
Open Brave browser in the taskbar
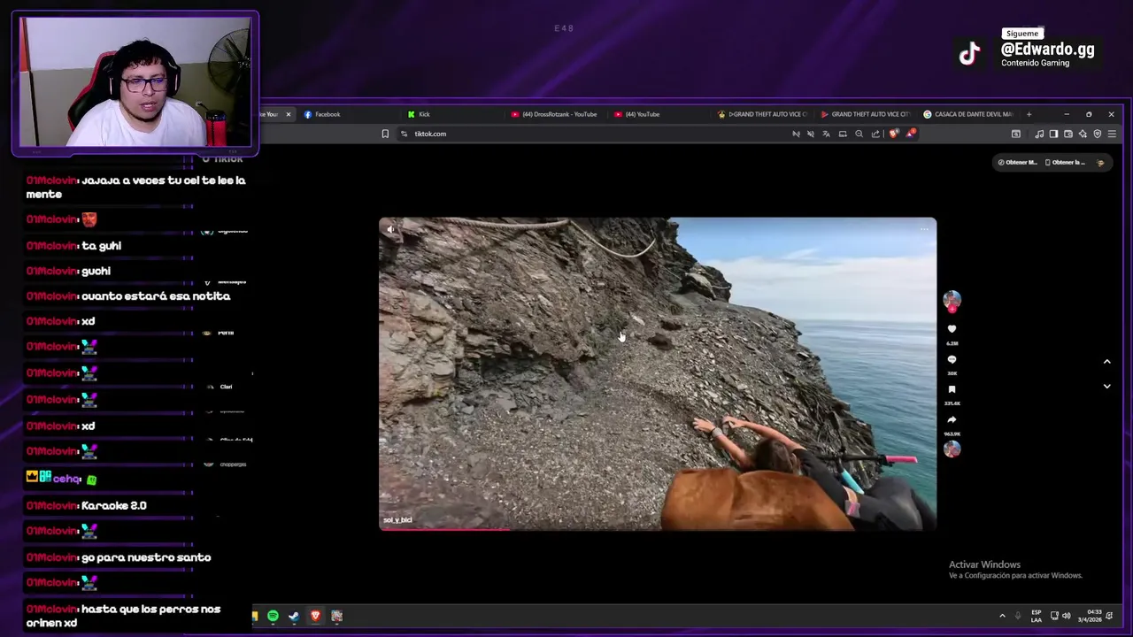pos(315,616)
